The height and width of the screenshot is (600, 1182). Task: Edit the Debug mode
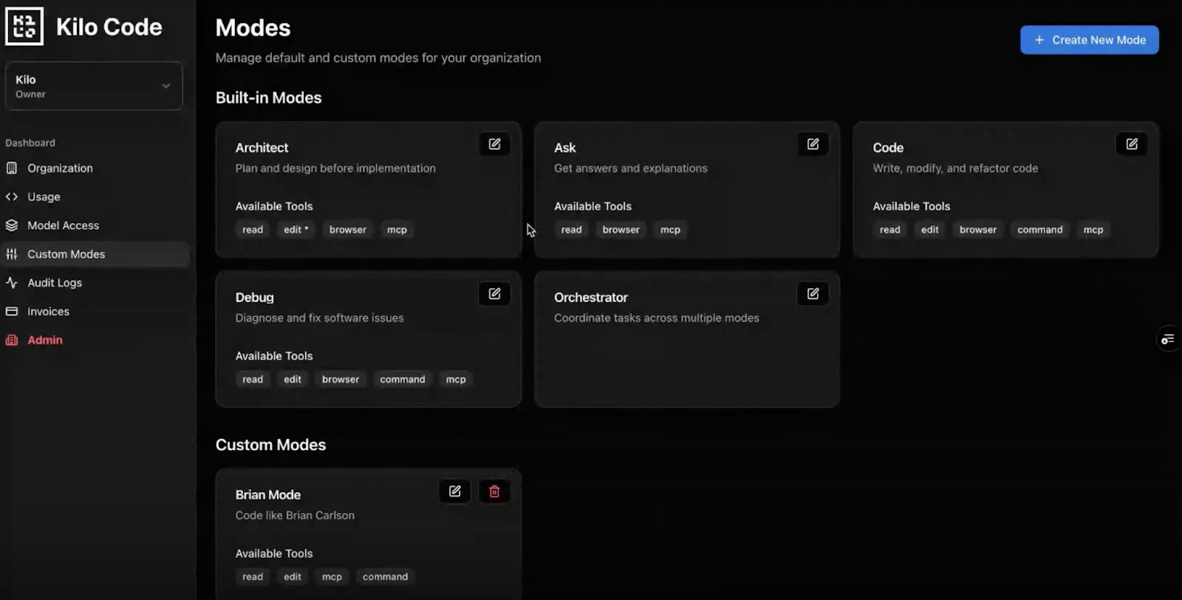point(494,294)
